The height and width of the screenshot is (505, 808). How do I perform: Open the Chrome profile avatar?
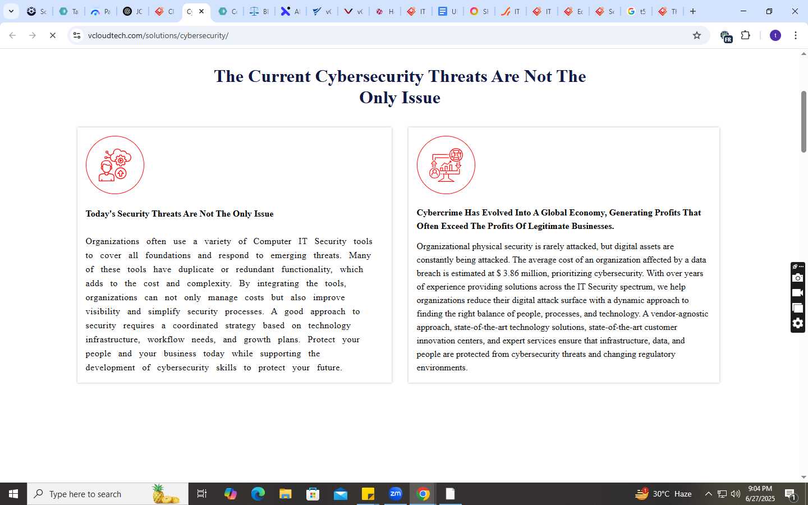775,35
